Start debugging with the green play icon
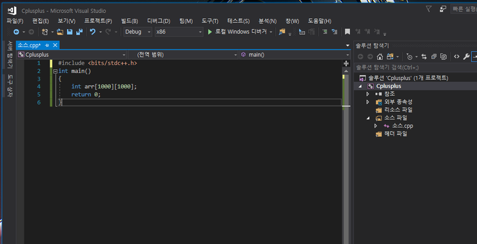 tap(209, 32)
